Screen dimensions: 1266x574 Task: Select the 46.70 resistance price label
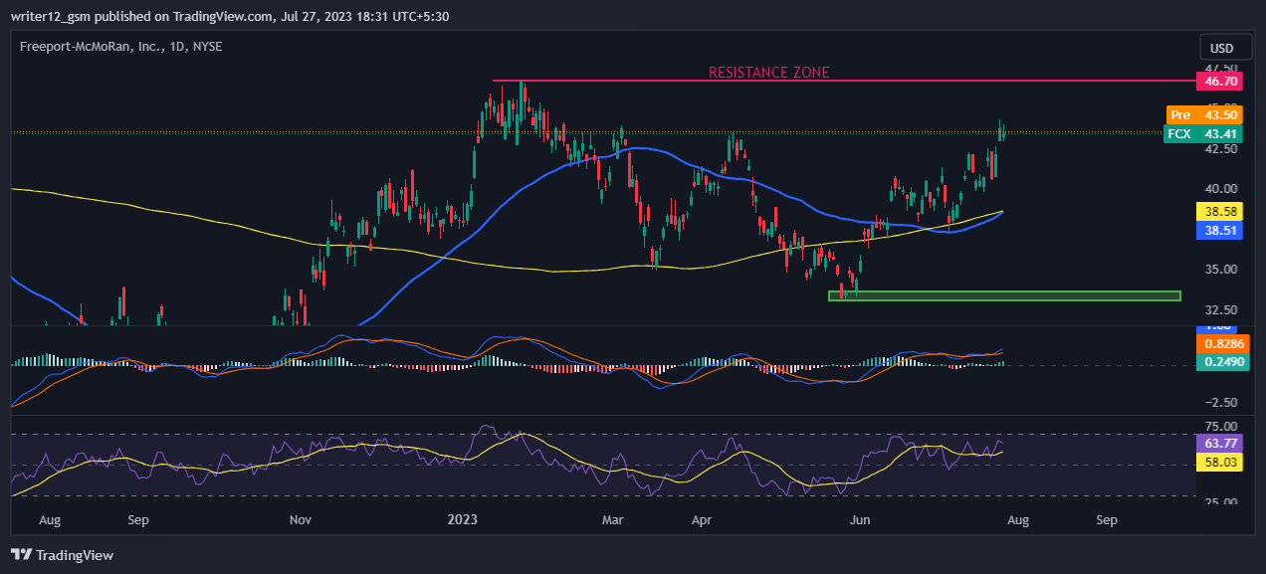(1220, 81)
